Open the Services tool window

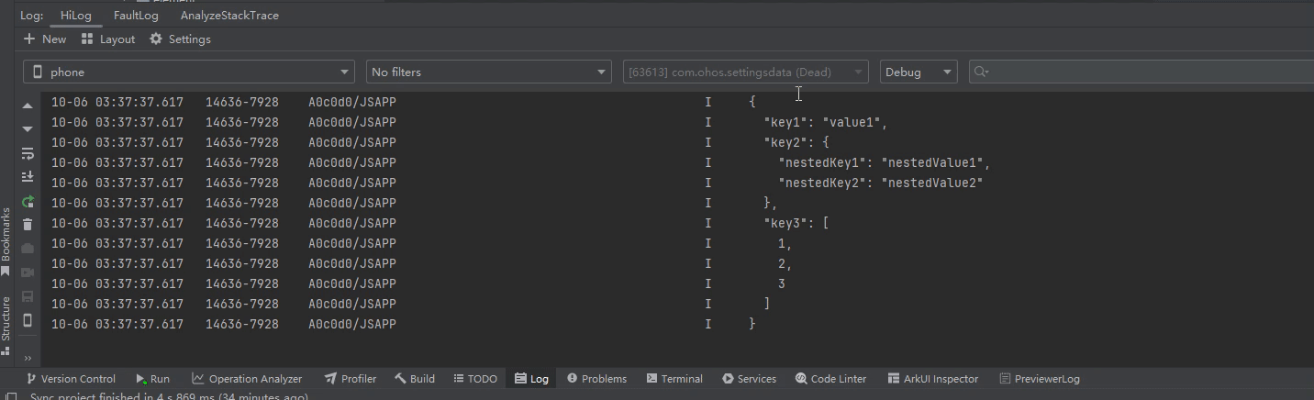pyautogui.click(x=749, y=378)
